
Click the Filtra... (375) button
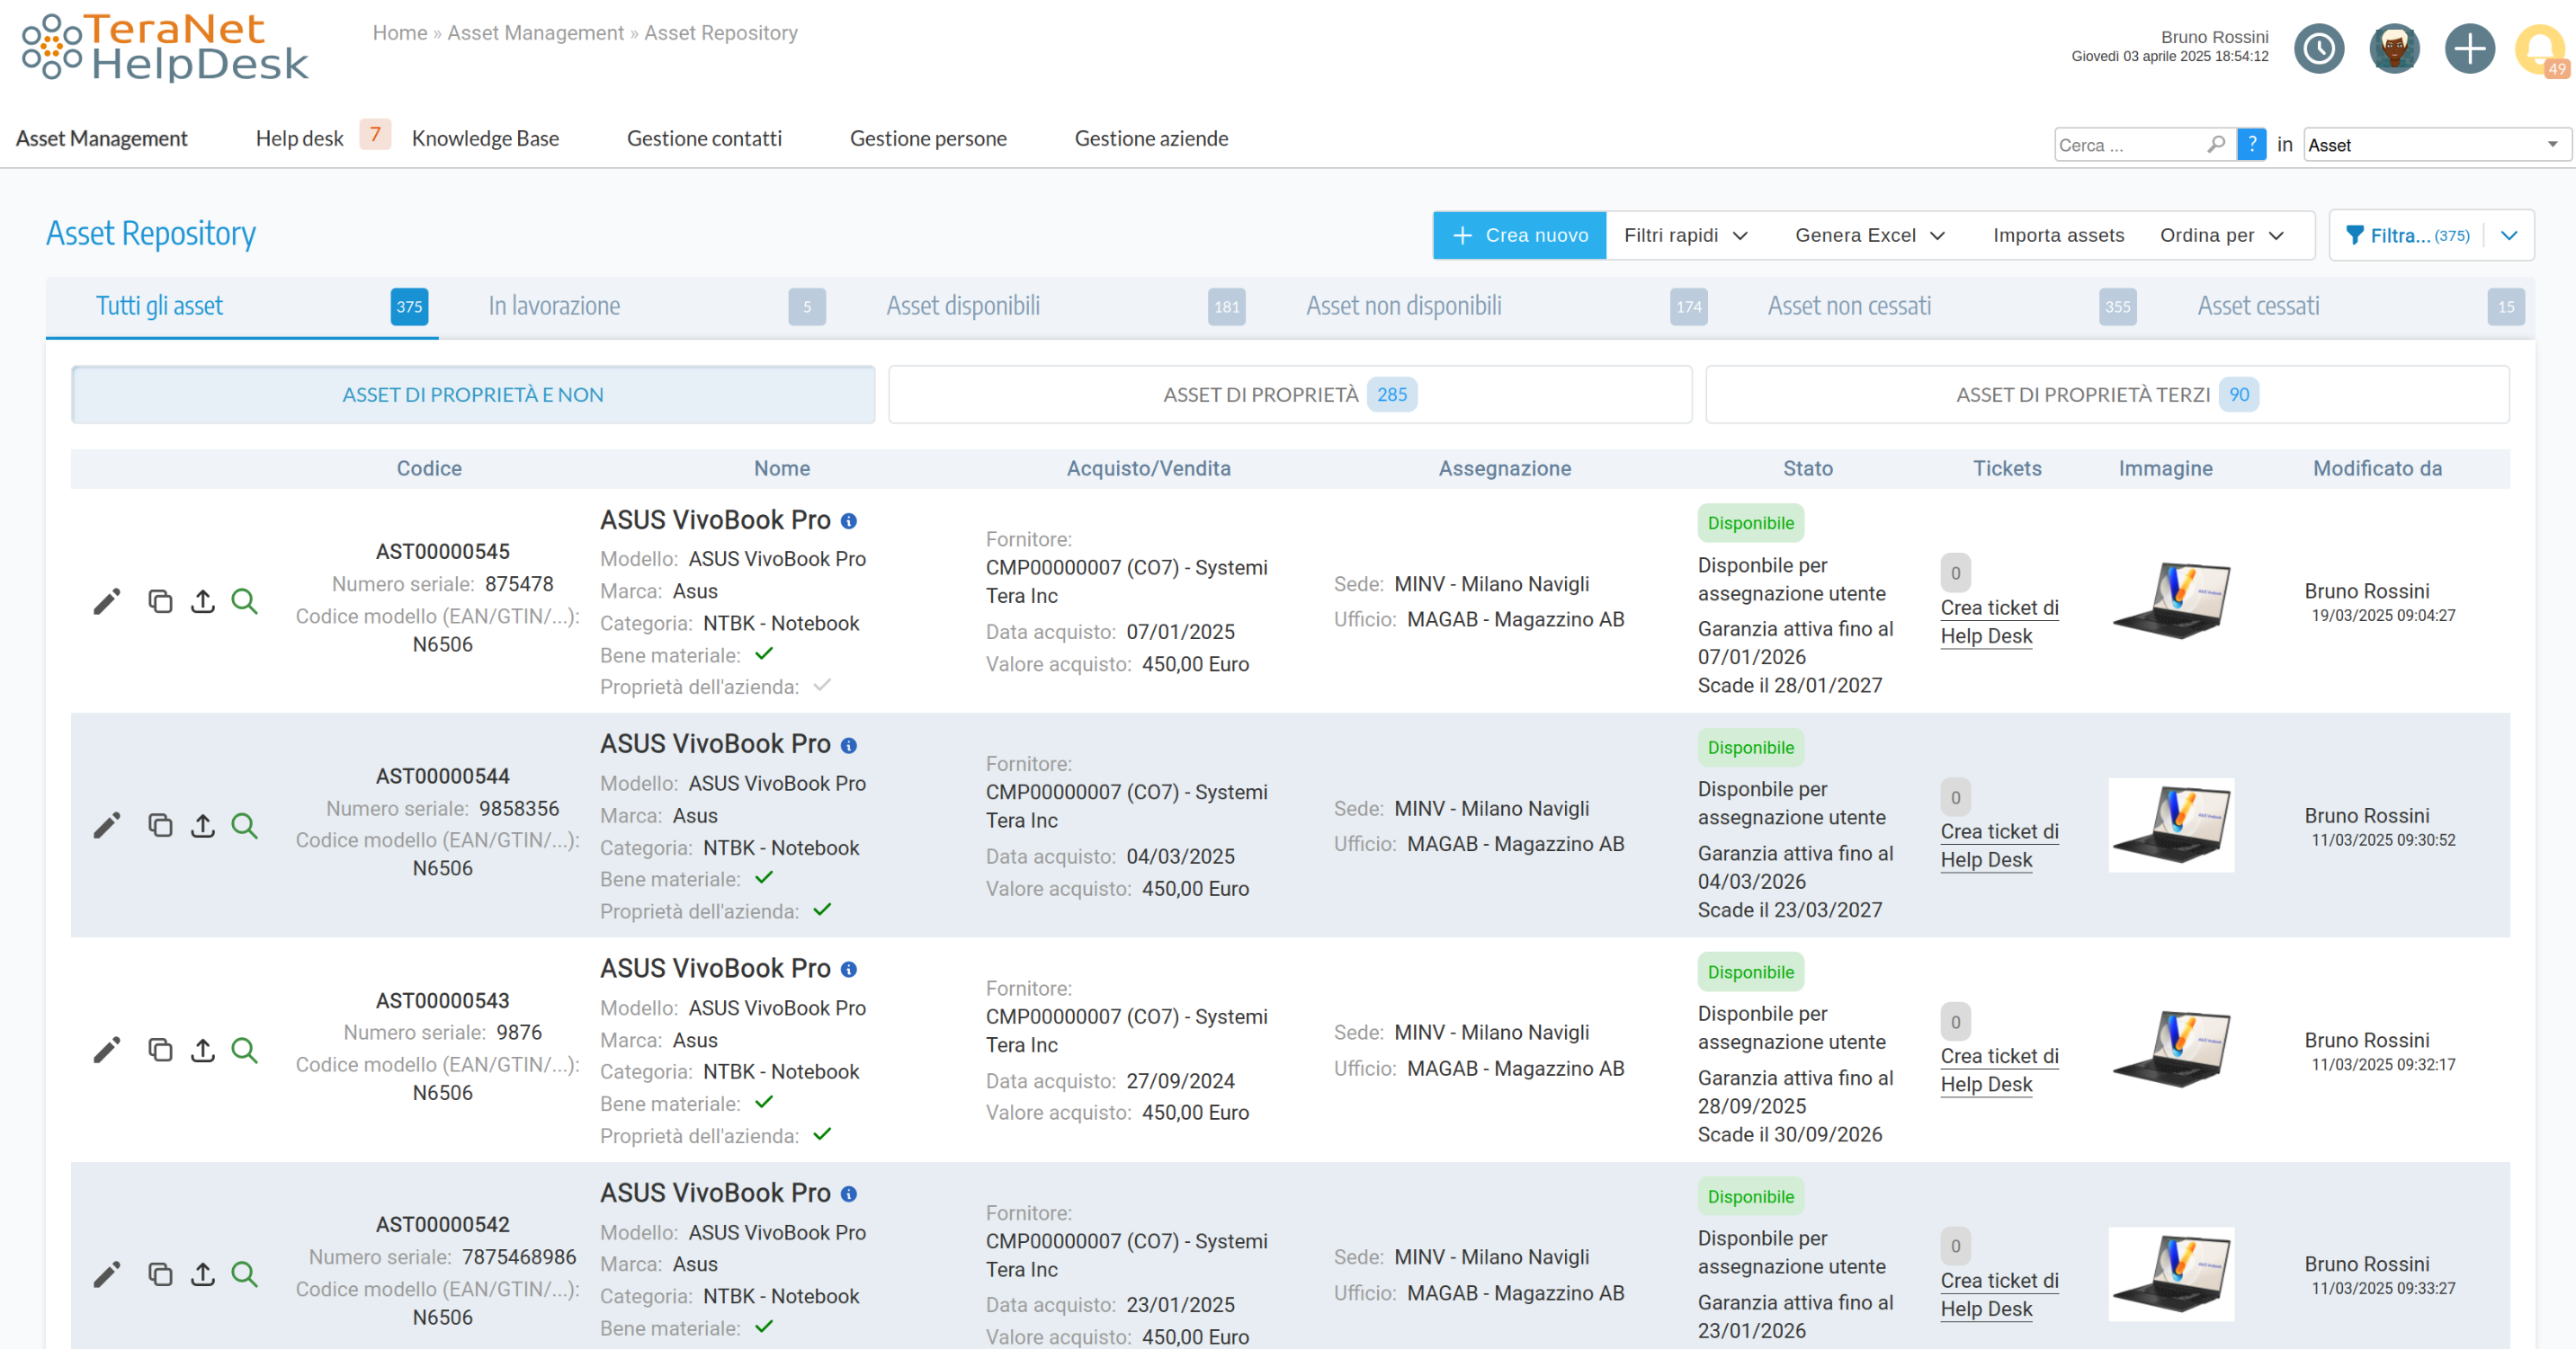click(x=2407, y=235)
